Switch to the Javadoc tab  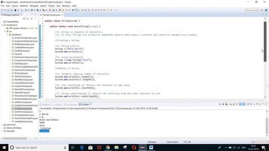pyautogui.click(x=58, y=104)
